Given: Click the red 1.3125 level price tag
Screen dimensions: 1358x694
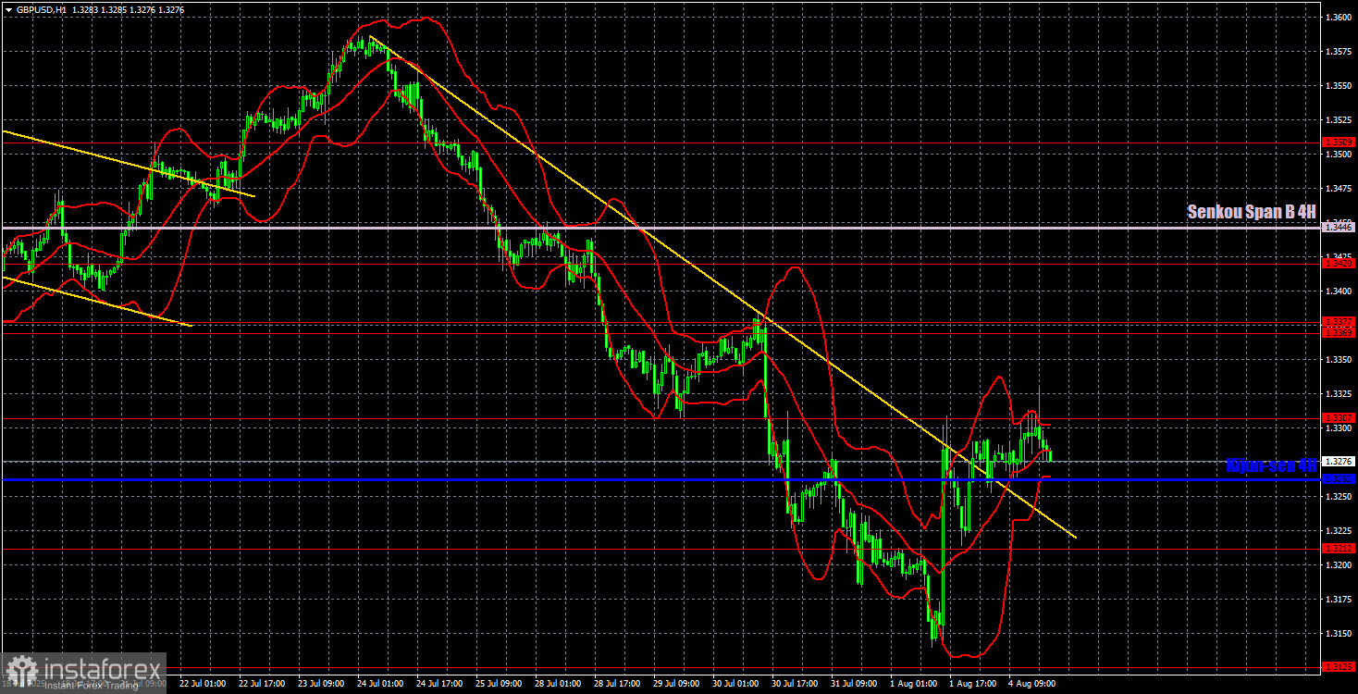Looking at the screenshot, I should pos(1338,667).
